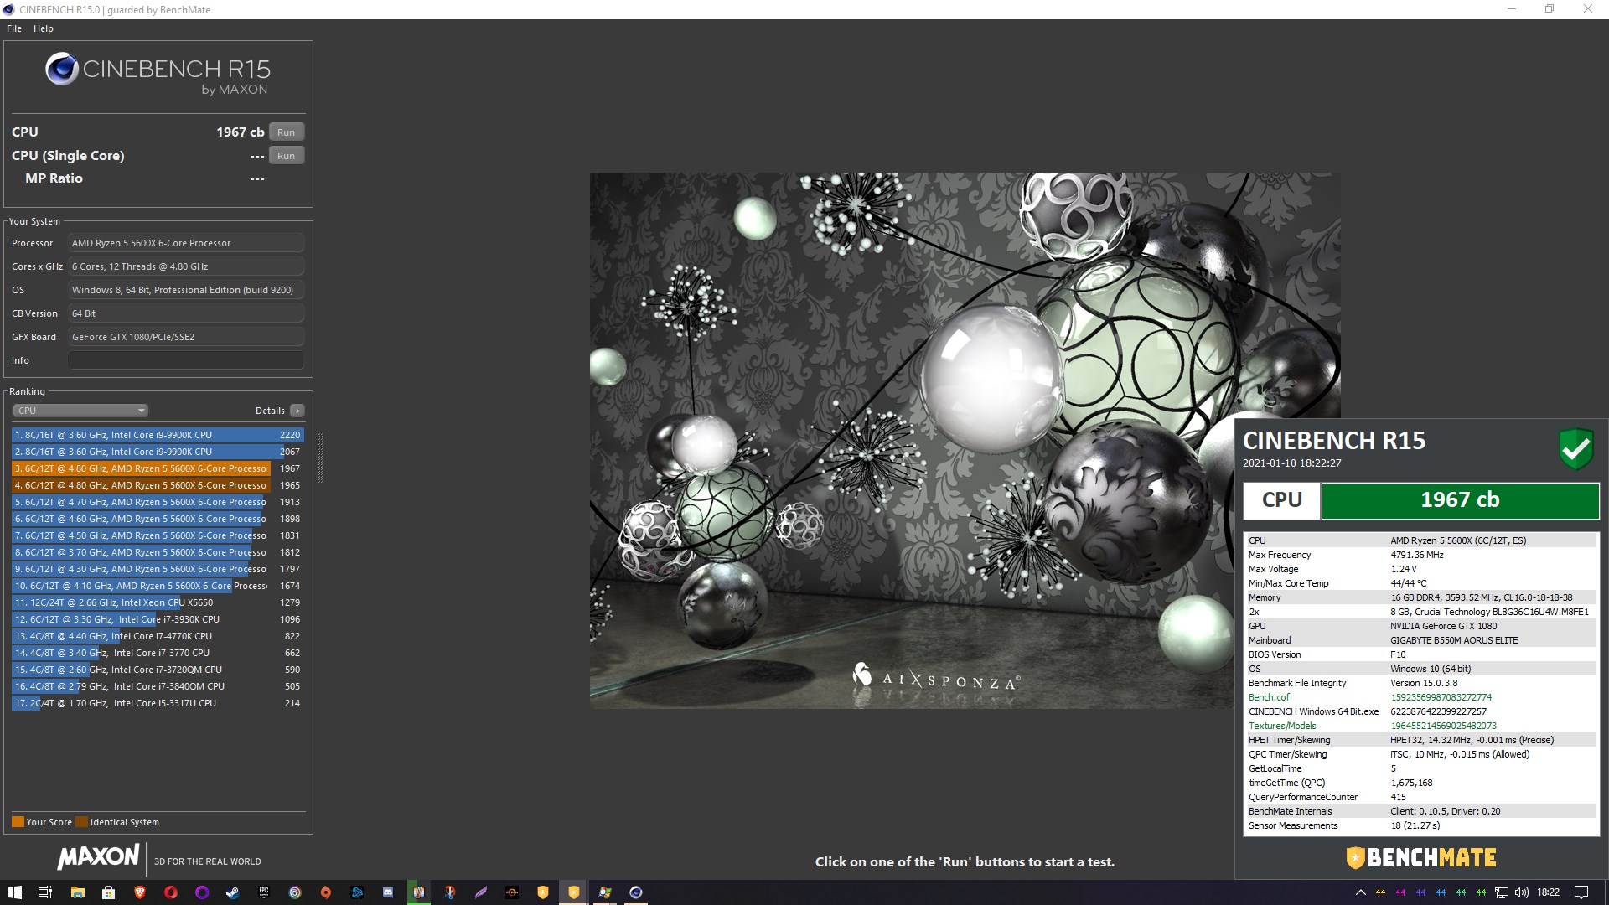Image resolution: width=1609 pixels, height=905 pixels.
Task: Switch to the active BenchMate taskbar icon
Action: click(574, 892)
